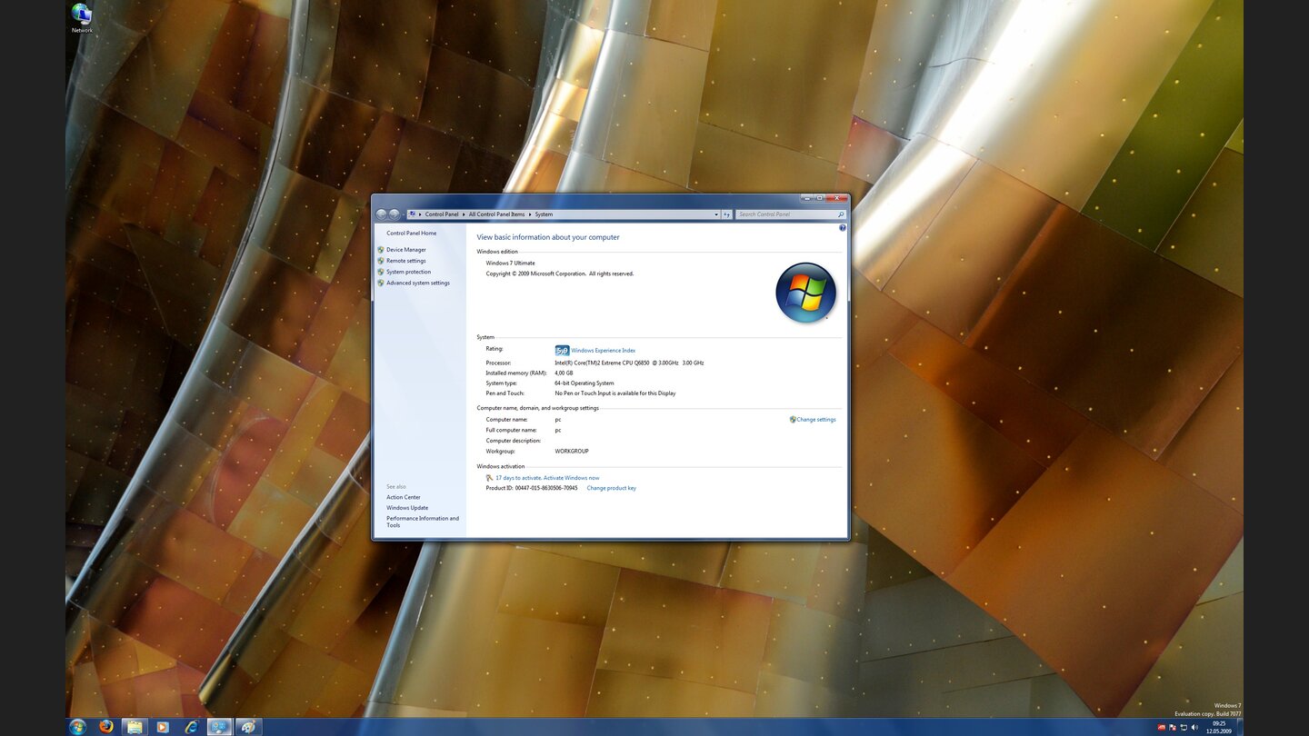Click View basic information heading
The height and width of the screenshot is (736, 1309).
tap(547, 237)
